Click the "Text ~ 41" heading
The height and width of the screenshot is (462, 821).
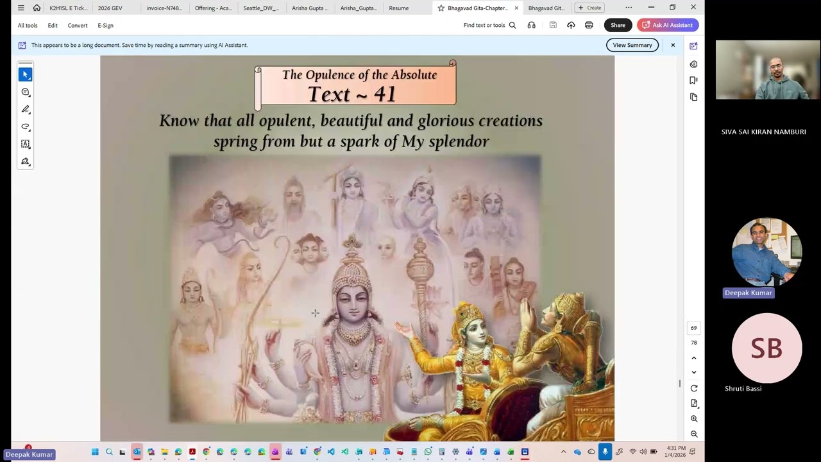click(351, 94)
